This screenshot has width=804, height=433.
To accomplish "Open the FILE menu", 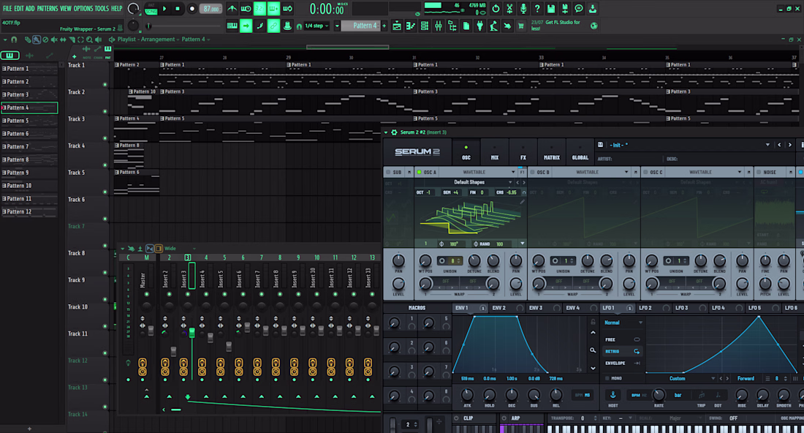I will [x=7, y=9].
